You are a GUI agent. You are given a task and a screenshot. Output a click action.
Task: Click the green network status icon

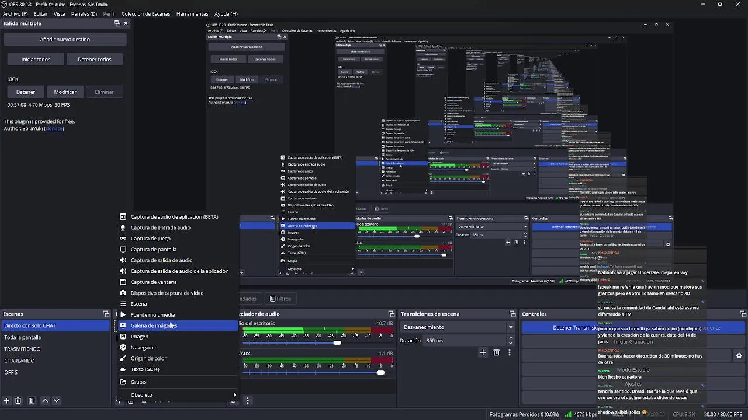[568, 414]
